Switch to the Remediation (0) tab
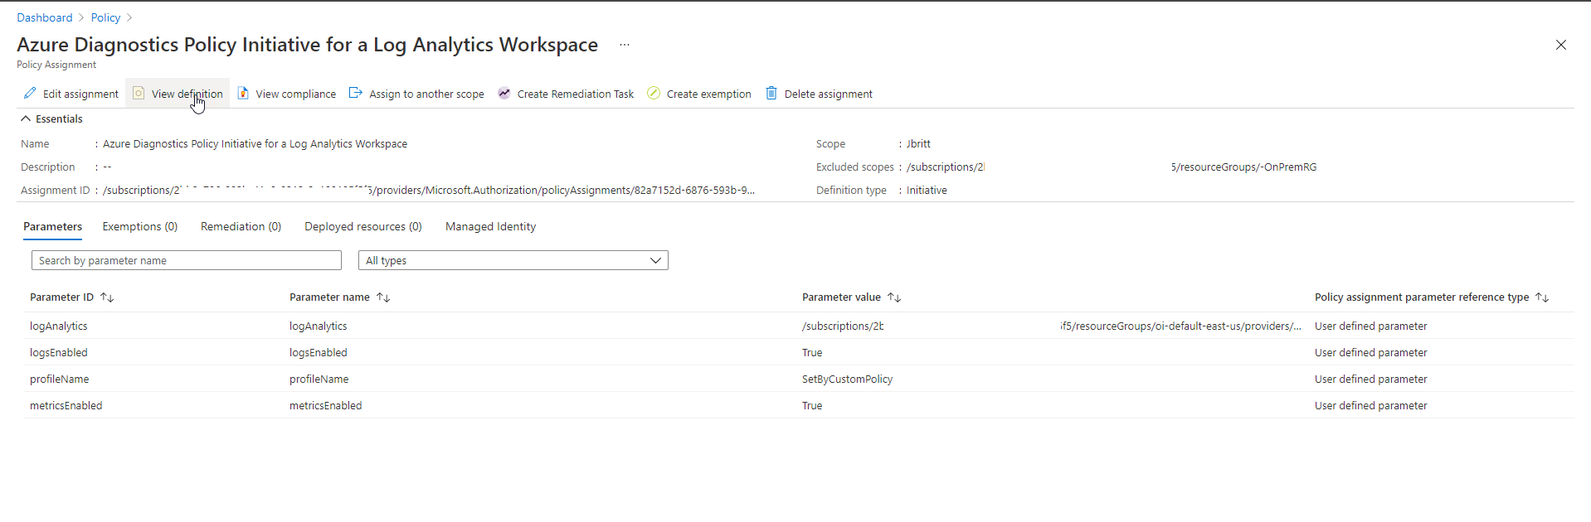 241,226
